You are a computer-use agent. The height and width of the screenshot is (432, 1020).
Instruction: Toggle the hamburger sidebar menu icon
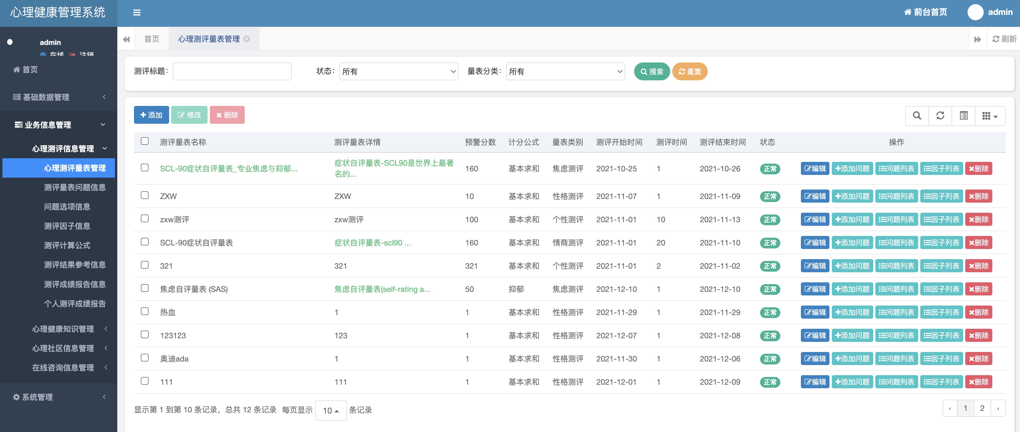pyautogui.click(x=137, y=13)
